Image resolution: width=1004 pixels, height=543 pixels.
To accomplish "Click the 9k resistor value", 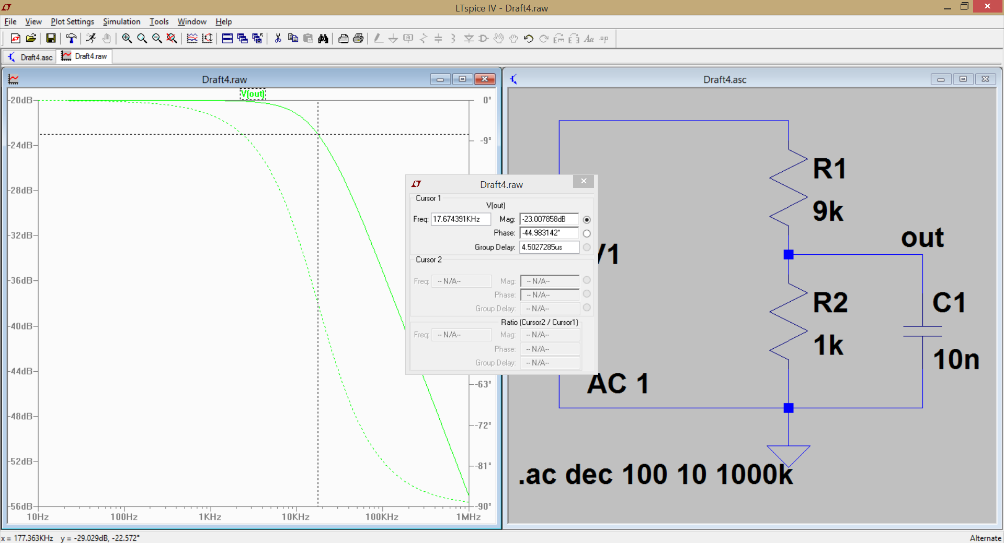I will click(x=828, y=211).
